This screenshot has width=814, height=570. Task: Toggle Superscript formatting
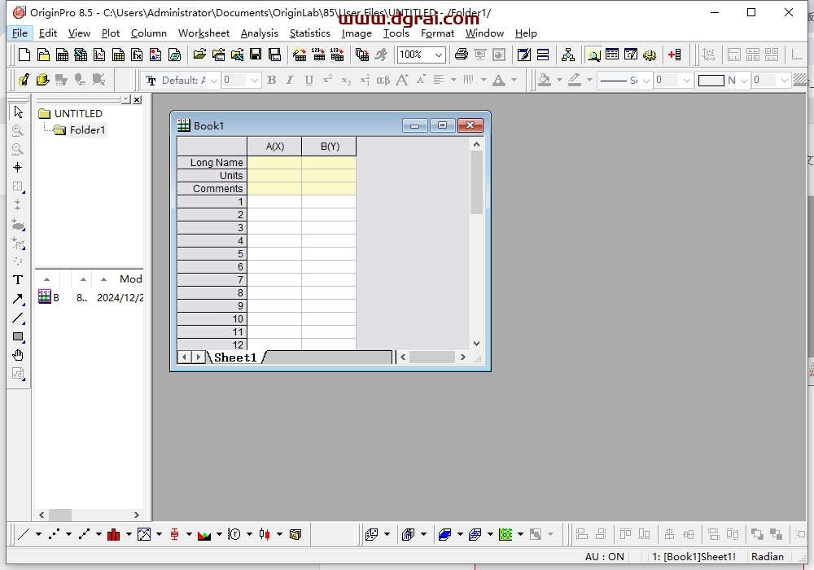[x=327, y=80]
